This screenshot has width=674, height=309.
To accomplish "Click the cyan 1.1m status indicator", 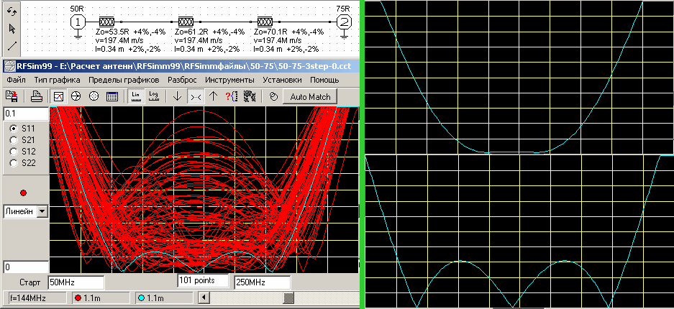I will click(165, 298).
